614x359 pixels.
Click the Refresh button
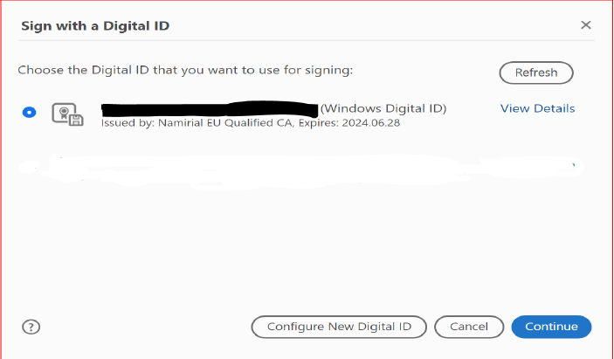click(536, 72)
